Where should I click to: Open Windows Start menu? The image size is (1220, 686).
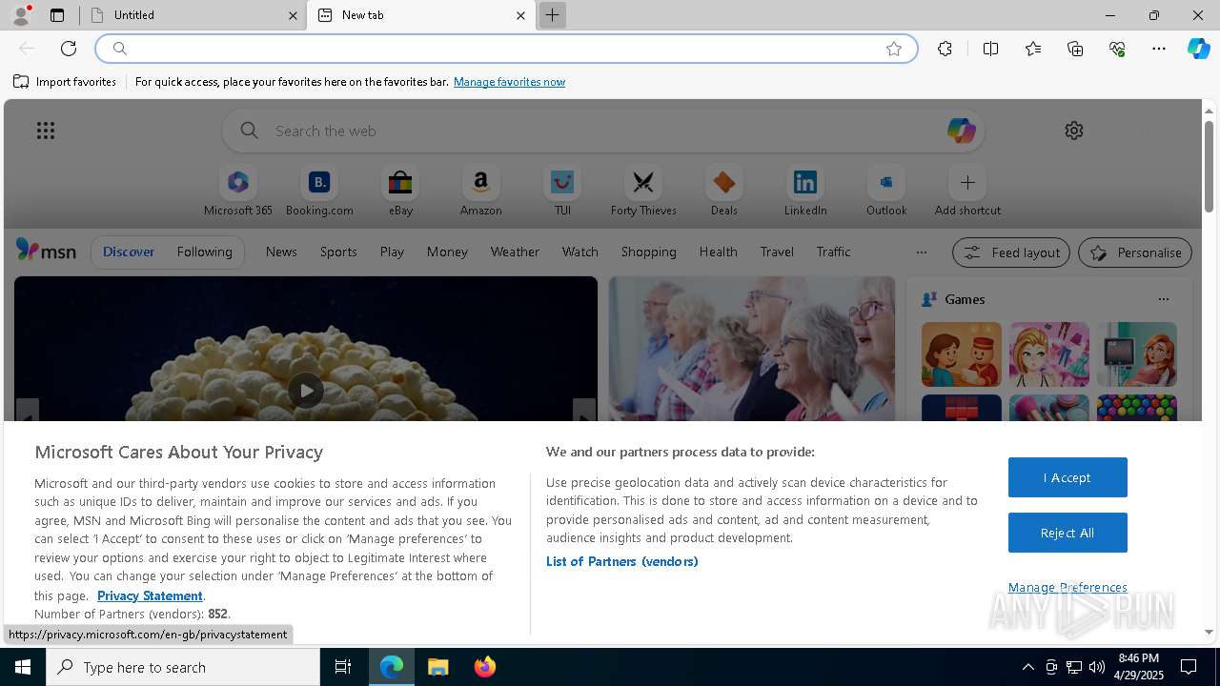tap(23, 667)
